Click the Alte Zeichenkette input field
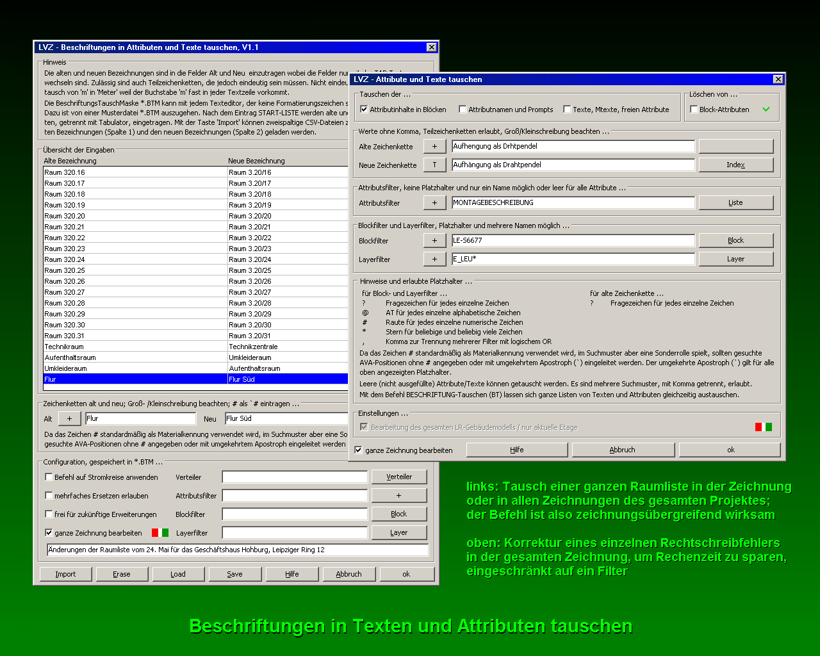Screen dimensions: 820x656 (573, 147)
